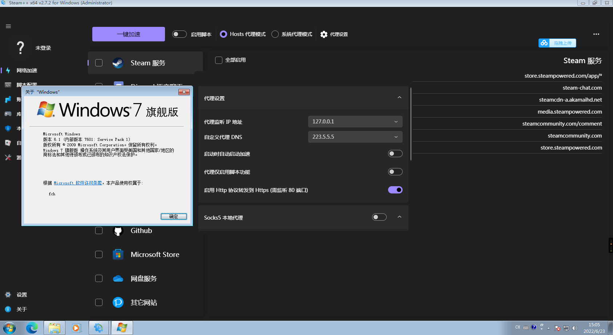
Task: Click the Github icon in the service list
Action: point(118,230)
